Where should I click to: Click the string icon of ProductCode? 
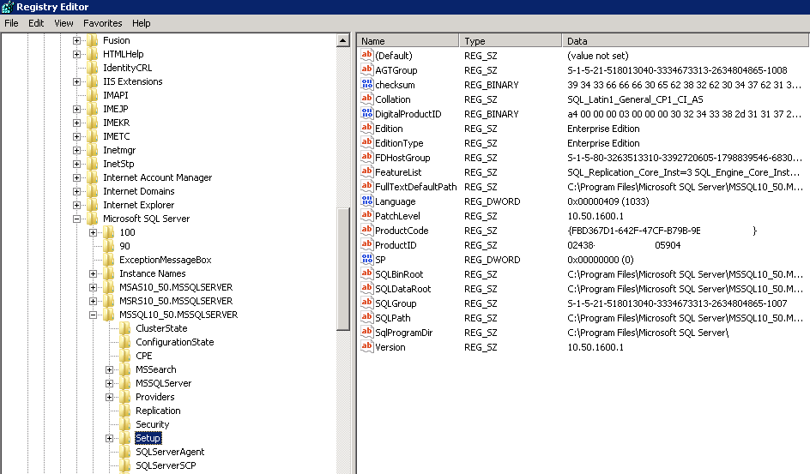point(366,230)
